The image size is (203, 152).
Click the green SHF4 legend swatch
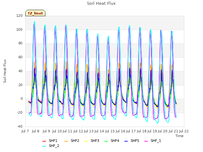tap(106, 141)
